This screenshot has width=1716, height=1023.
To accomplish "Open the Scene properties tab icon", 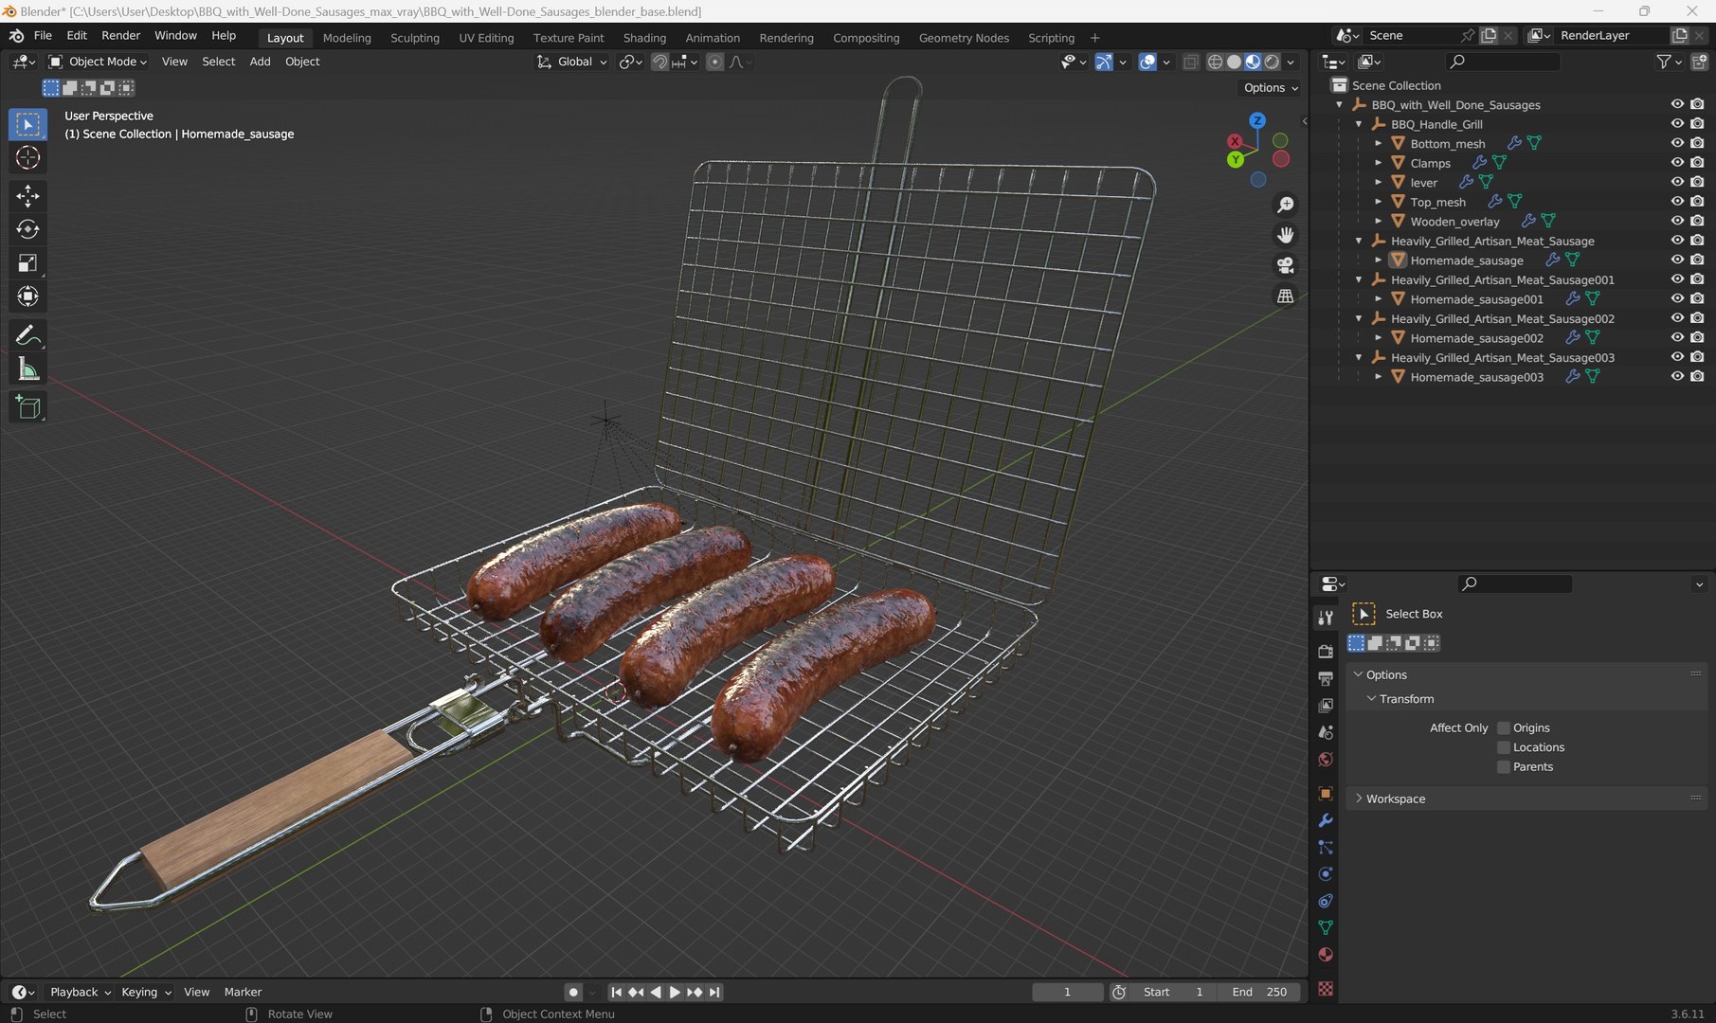I will pyautogui.click(x=1326, y=732).
